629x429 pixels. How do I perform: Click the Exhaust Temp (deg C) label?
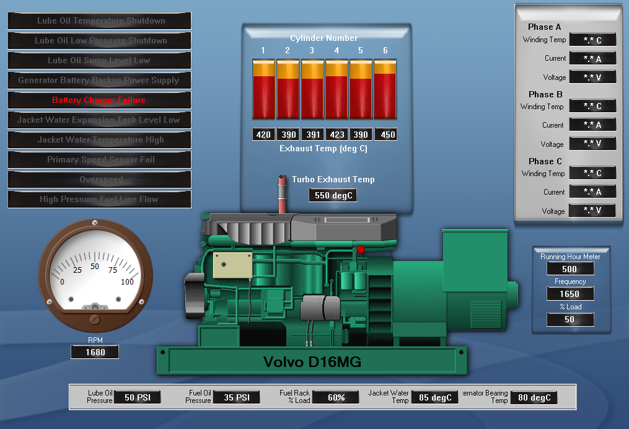point(323,149)
